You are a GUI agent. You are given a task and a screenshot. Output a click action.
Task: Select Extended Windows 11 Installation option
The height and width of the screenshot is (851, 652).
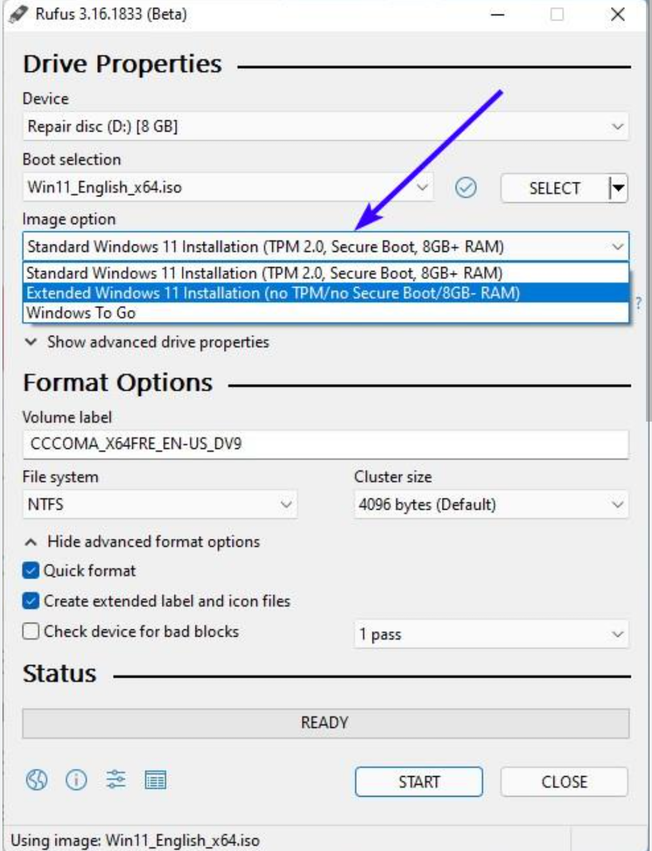(x=273, y=293)
